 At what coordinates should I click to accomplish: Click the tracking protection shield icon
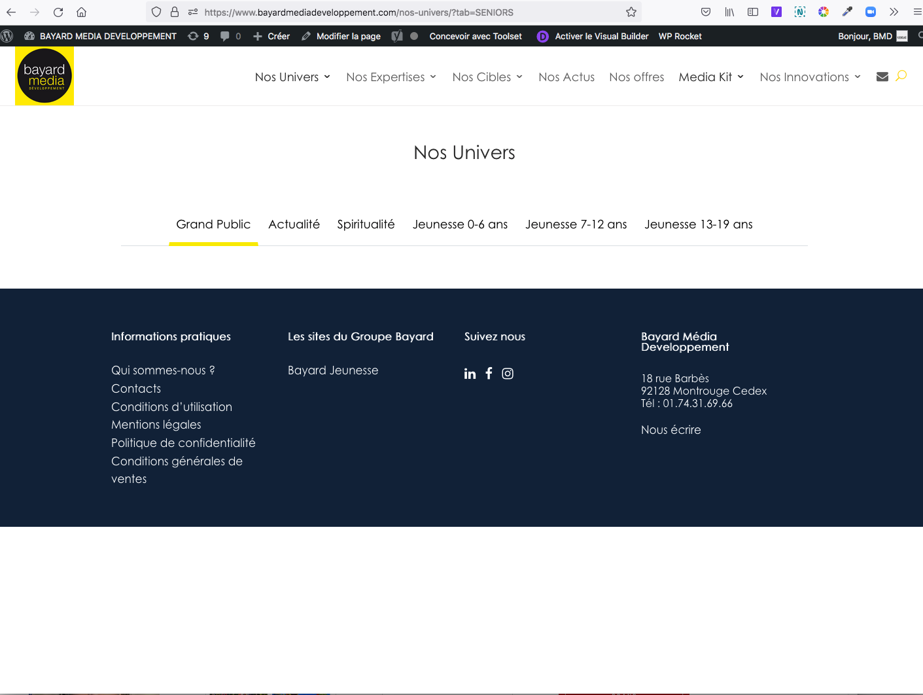point(156,12)
